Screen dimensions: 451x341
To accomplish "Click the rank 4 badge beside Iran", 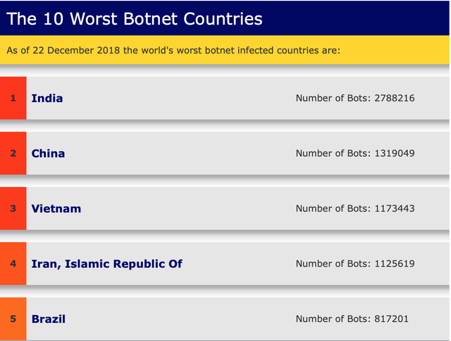I will coord(13,264).
